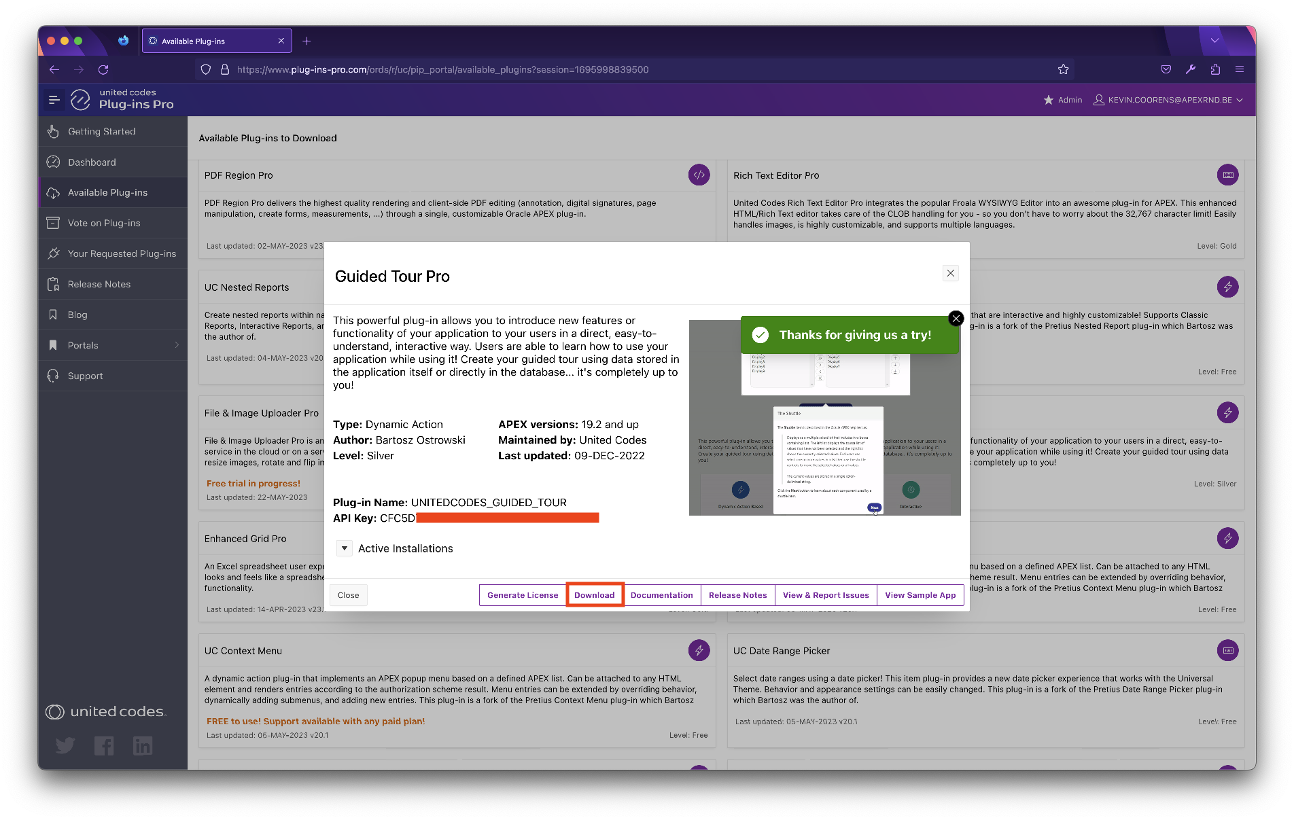Open the Rich Text Editor Pro card title

coord(776,175)
